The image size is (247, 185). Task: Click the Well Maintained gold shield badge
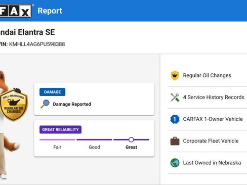(14, 105)
